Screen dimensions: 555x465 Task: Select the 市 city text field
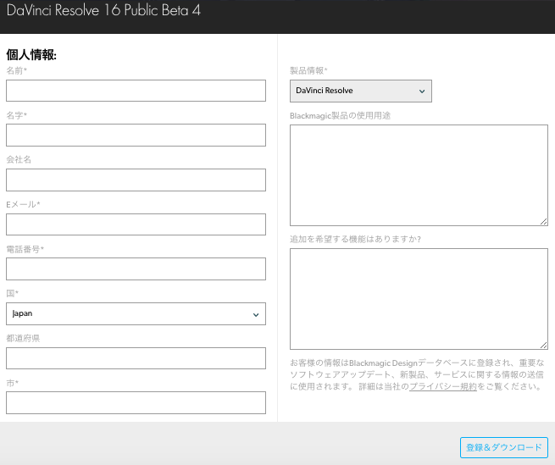point(136,403)
